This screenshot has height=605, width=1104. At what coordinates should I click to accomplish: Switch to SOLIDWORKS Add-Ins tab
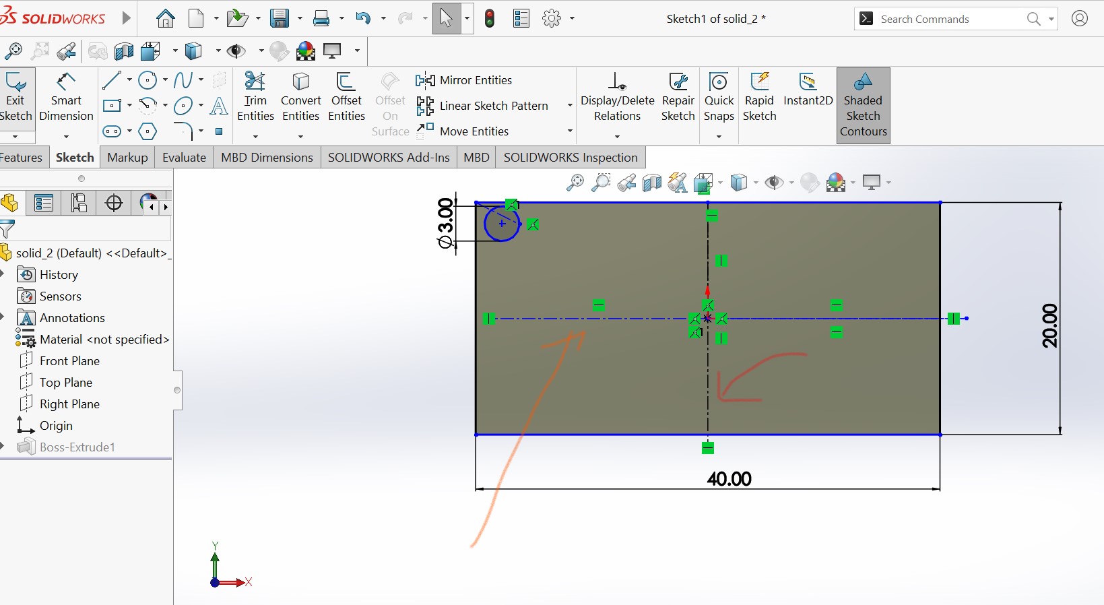[389, 158]
